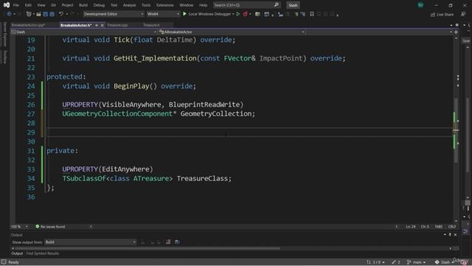Switch to the Treasure.h tab

151,25
